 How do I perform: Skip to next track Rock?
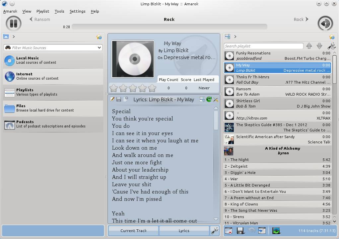(301, 20)
